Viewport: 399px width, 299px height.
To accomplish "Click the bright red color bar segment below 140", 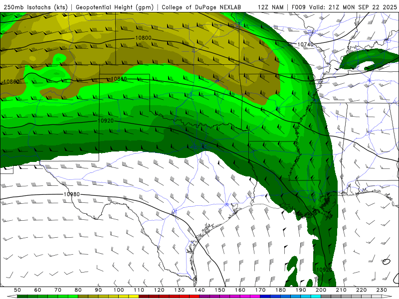I will [195, 297].
